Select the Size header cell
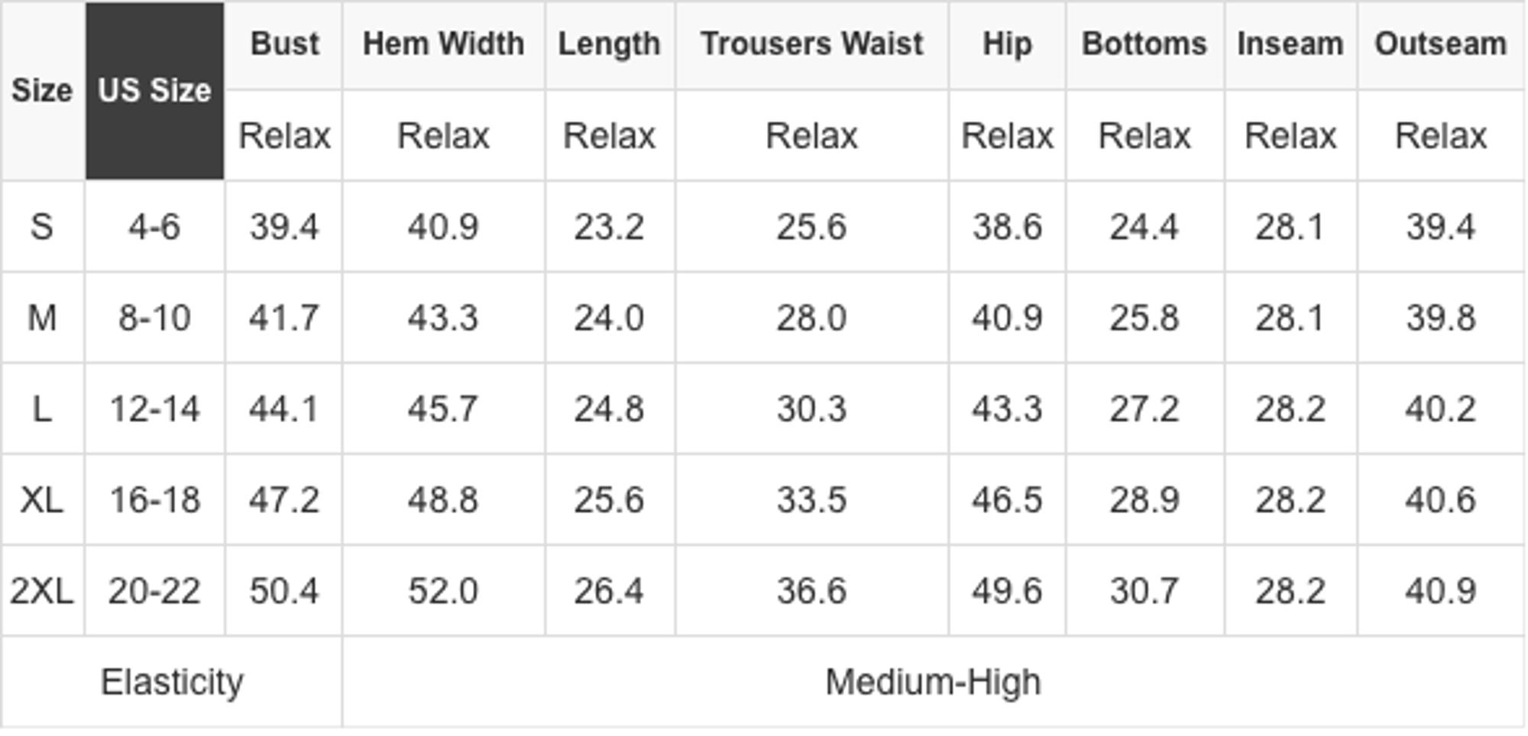 coord(42,91)
